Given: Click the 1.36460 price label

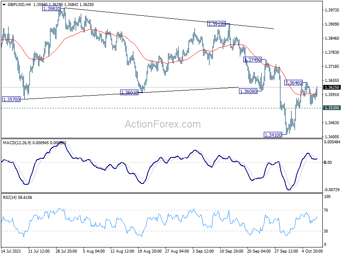Looking at the screenshot, I should 294,83.
